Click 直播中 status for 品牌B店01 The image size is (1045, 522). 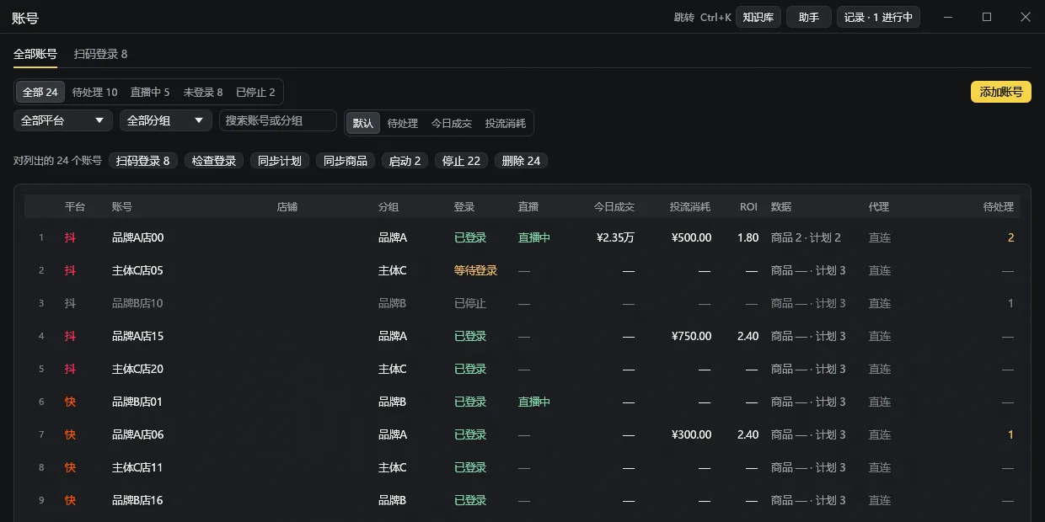[x=534, y=402]
